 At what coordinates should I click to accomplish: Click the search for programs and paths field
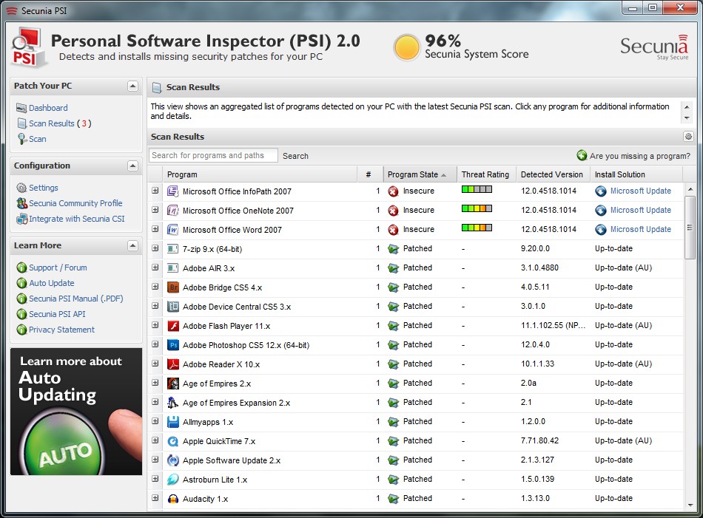(x=213, y=155)
